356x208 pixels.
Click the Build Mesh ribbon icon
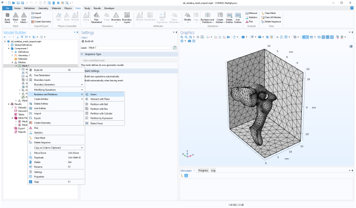(x=8, y=18)
